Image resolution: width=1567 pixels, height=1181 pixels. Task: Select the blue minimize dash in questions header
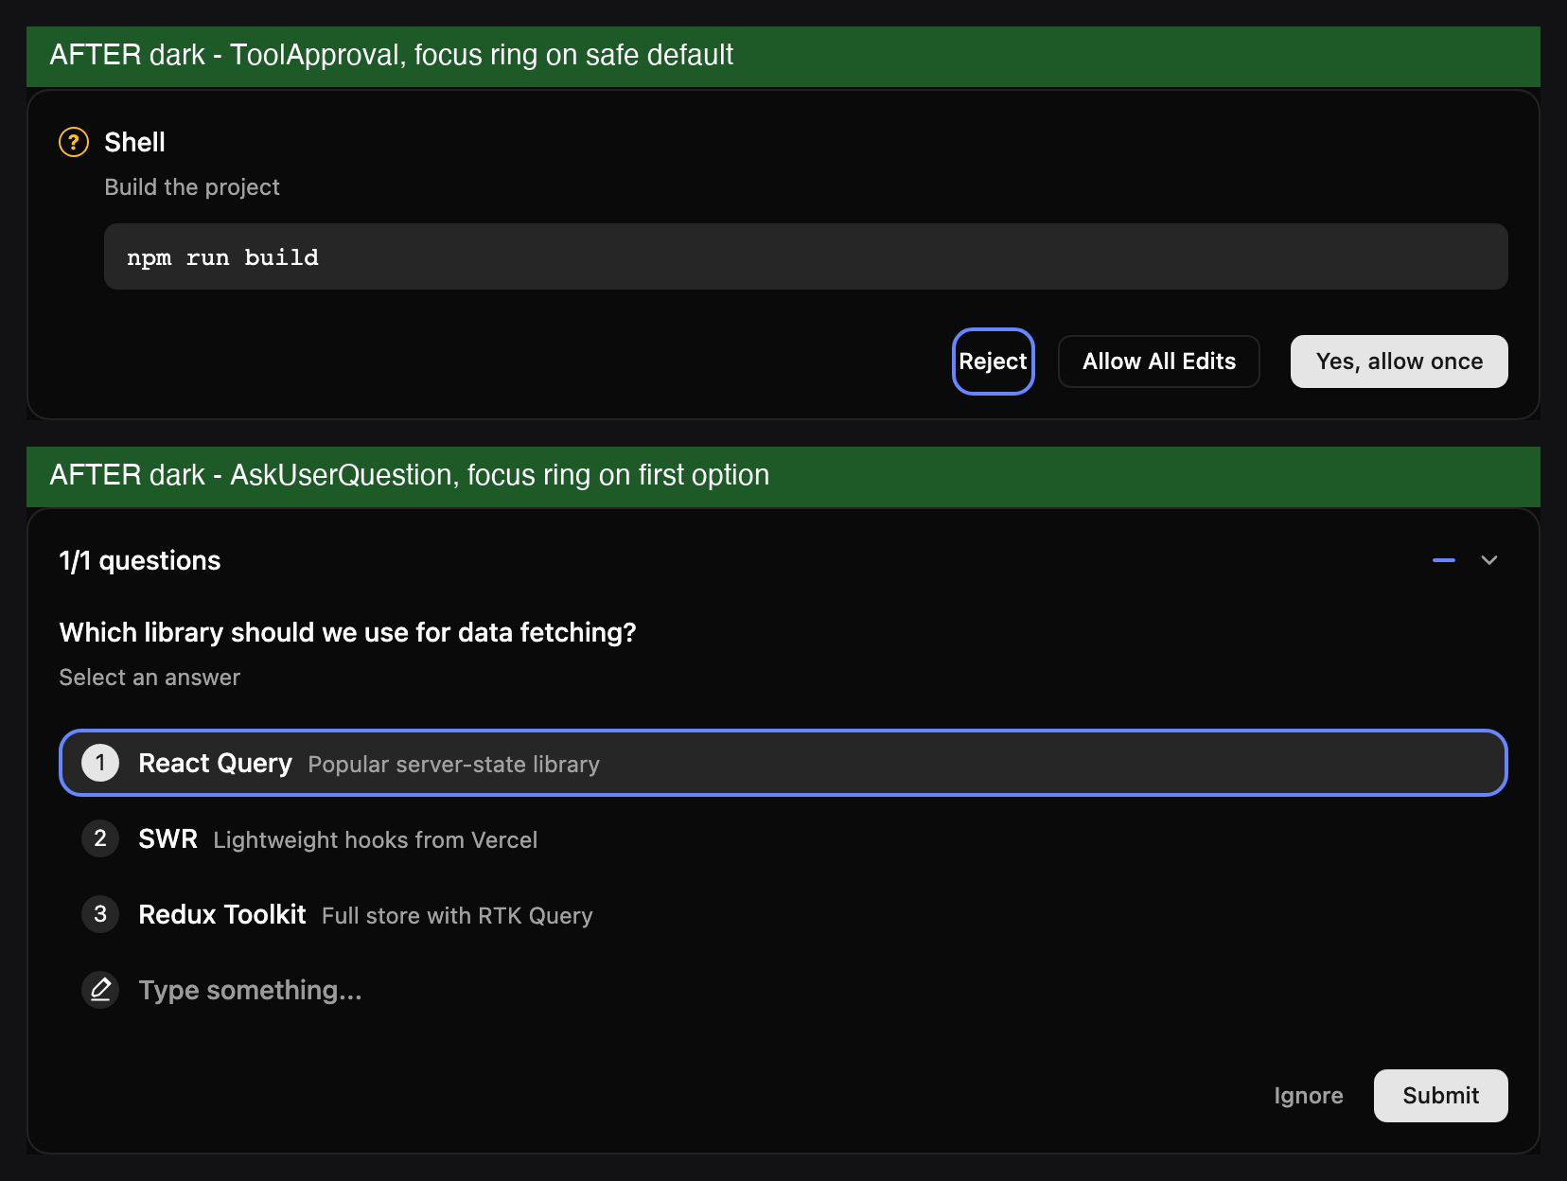(x=1444, y=560)
